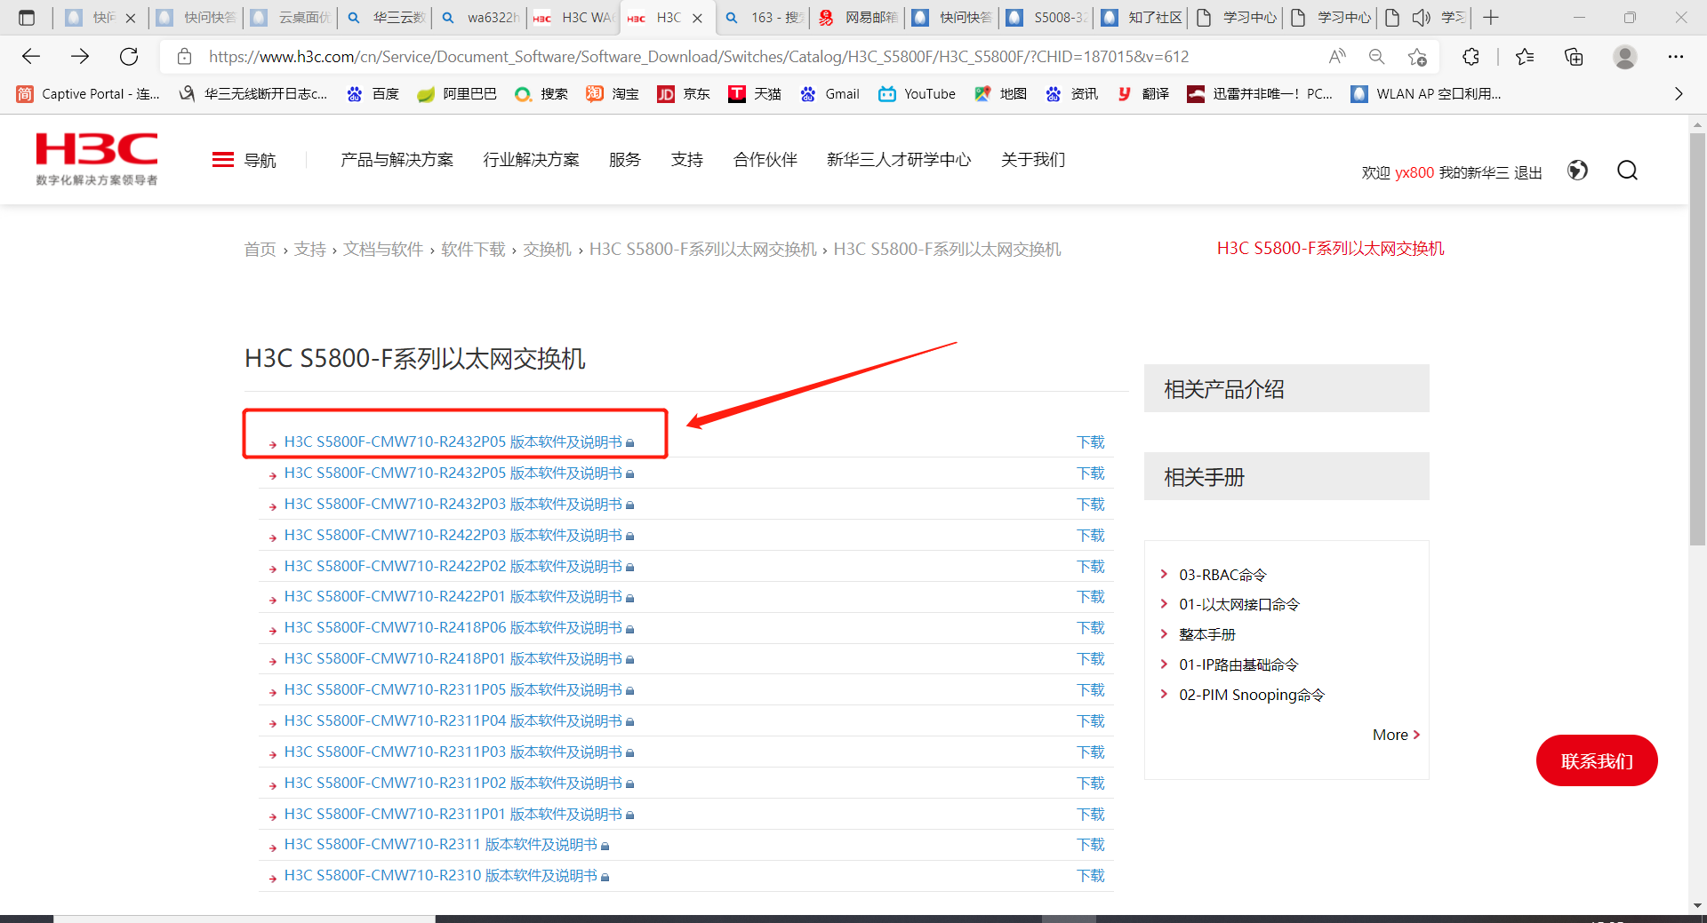Open the R2432P03 software version link
The image size is (1707, 923).
pos(453,505)
